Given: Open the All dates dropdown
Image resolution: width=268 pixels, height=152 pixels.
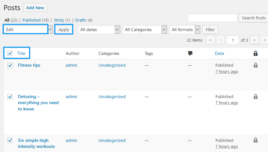Looking at the screenshot, I should [x=98, y=30].
